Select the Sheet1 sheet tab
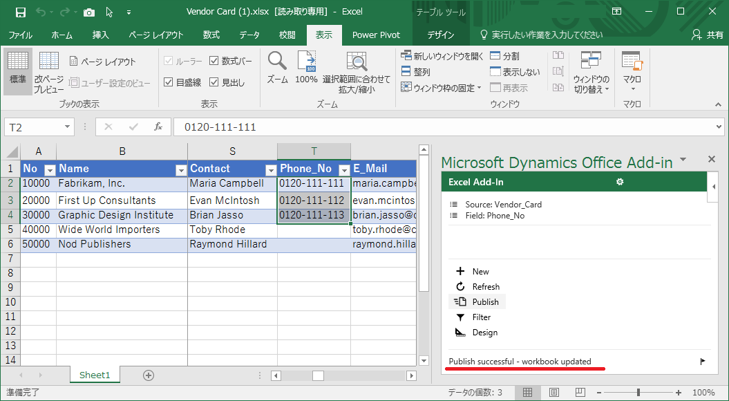729x401 pixels. coord(95,375)
